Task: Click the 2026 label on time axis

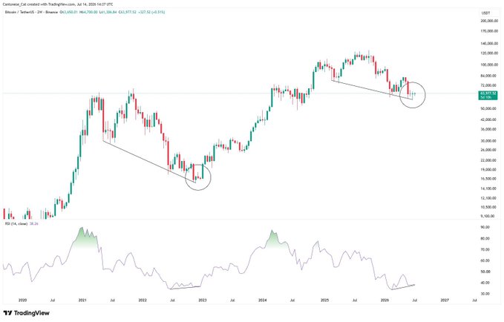Action: pyautogui.click(x=384, y=300)
